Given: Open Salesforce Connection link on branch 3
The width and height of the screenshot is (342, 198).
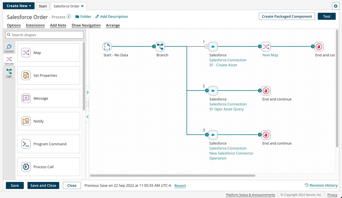Looking at the screenshot, I should [x=228, y=148].
